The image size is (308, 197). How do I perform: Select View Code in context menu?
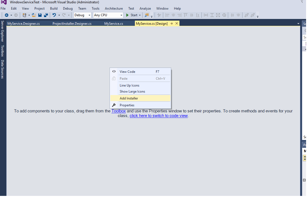(140, 72)
